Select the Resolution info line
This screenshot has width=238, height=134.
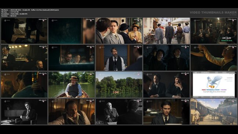pyautogui.click(x=14, y=14)
